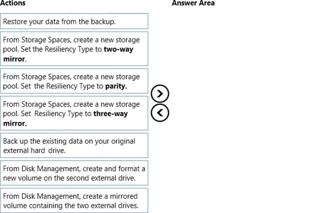
Task: Select the three-way mirror storage pool action
Action: [x=74, y=113]
